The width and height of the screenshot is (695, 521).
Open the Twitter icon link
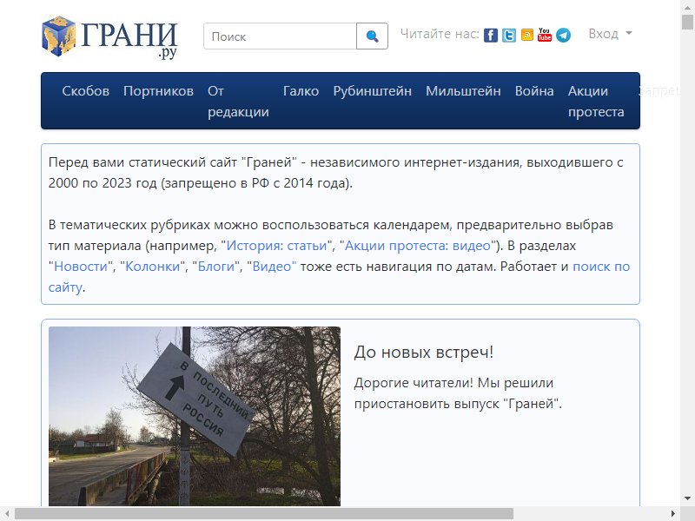[x=509, y=35]
